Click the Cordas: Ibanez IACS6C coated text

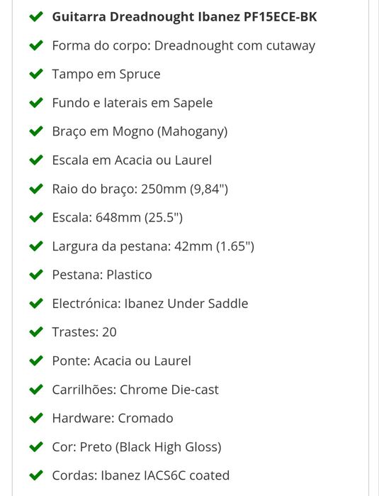click(140, 475)
